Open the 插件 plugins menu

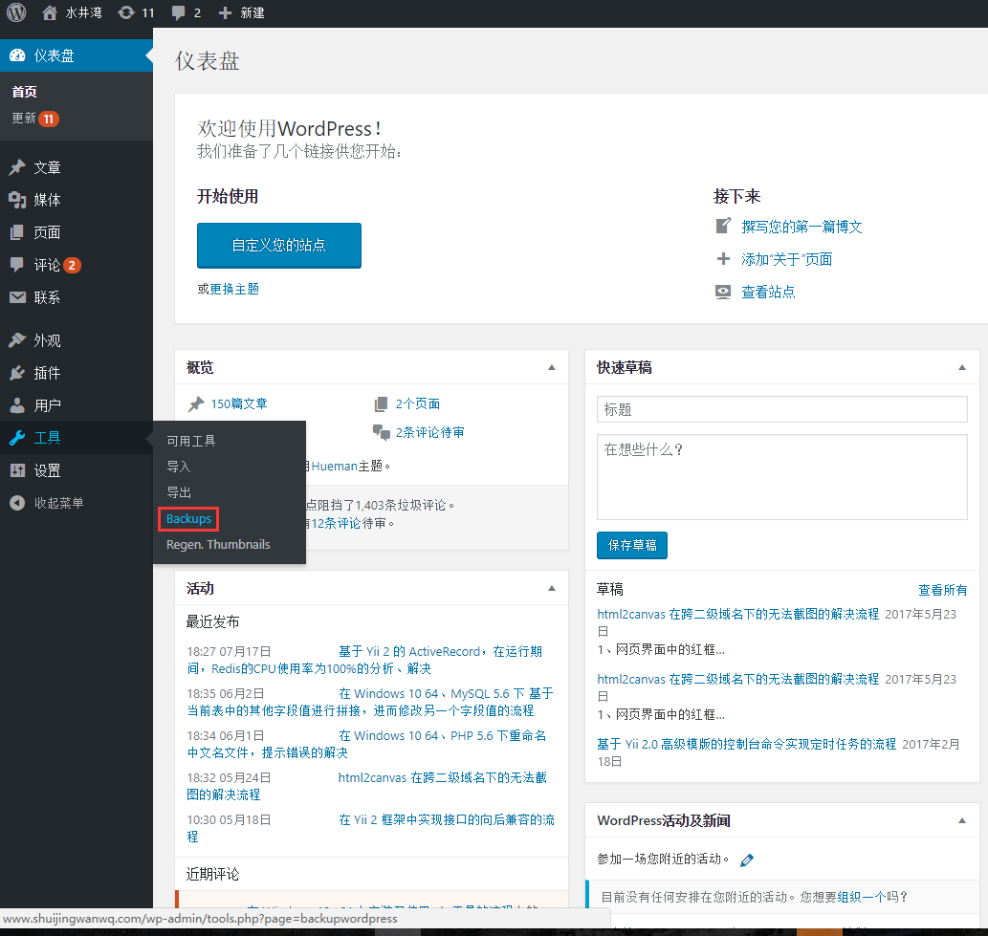tap(47, 373)
